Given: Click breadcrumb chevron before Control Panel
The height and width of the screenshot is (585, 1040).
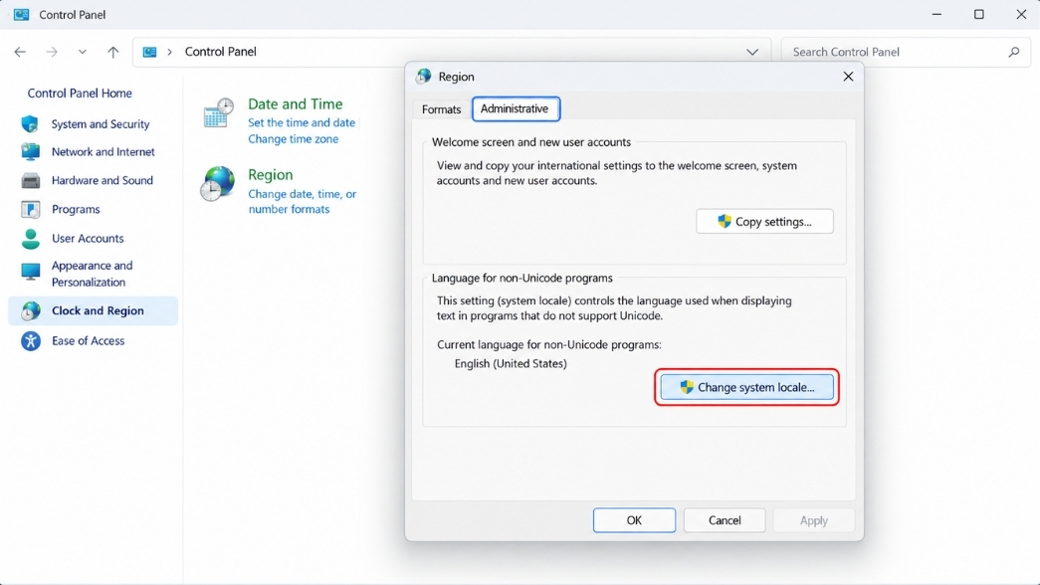Looking at the screenshot, I should click(x=170, y=52).
